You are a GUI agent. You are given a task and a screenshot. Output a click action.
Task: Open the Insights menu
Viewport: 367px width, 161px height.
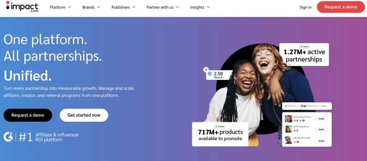[200, 7]
